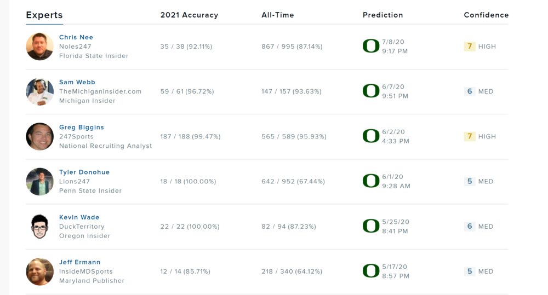Click Oregon logo in Greg Biggins' prediction
Image resolution: width=548 pixels, height=295 pixels.
371,136
